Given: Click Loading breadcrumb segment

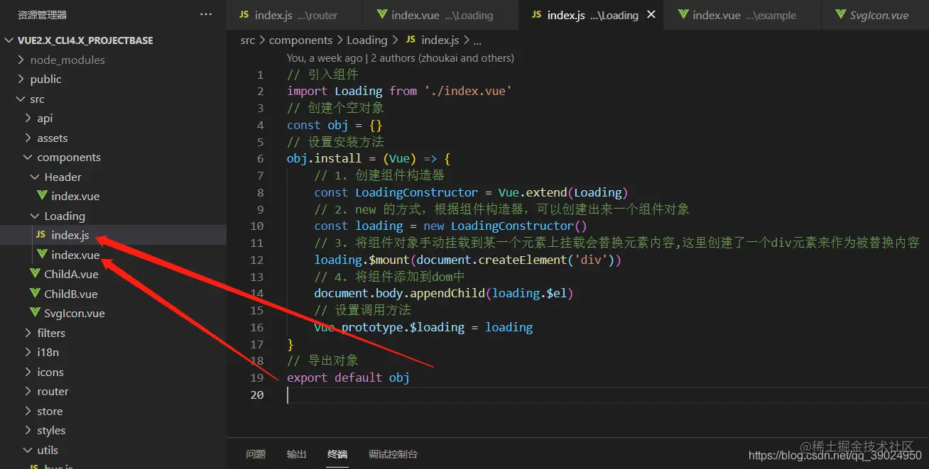Looking at the screenshot, I should click(x=367, y=40).
